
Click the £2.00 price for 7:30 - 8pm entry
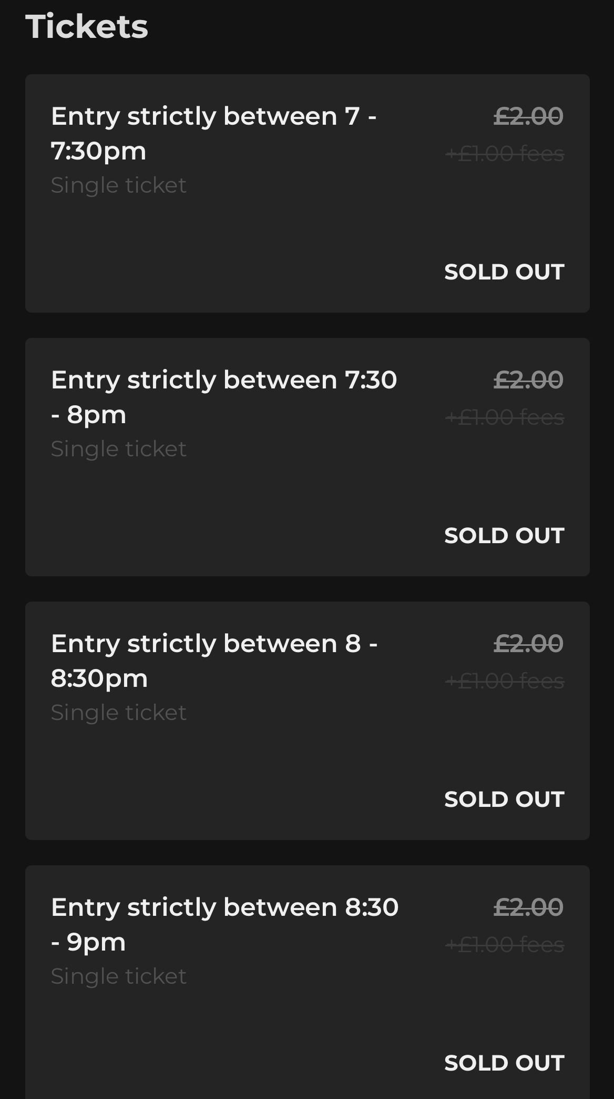coord(528,379)
